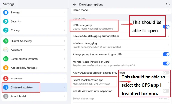Click the Accessibility features label
This screenshot has width=172, height=104.
[24, 68]
